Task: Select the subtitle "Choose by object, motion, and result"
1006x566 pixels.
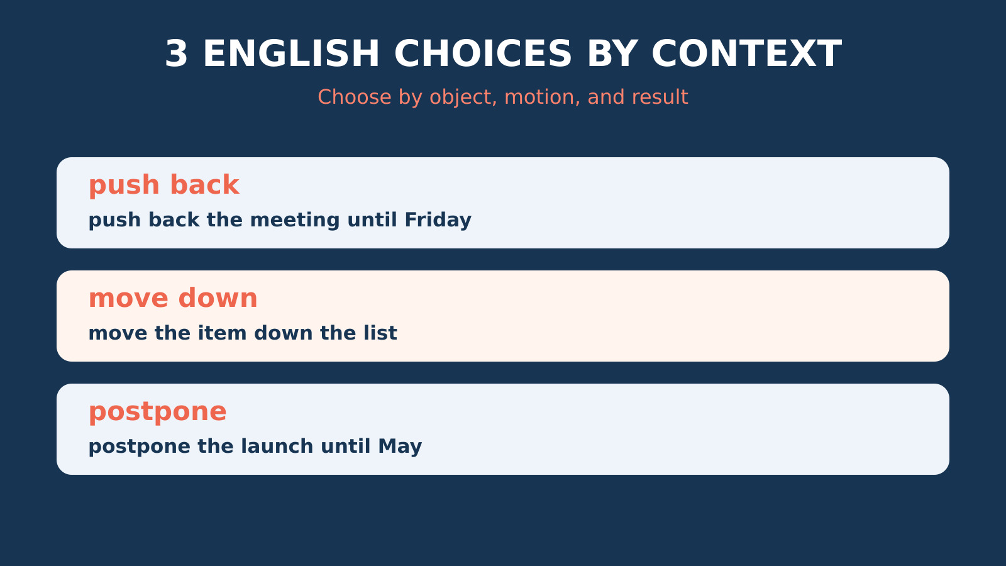Action: pyautogui.click(x=503, y=97)
